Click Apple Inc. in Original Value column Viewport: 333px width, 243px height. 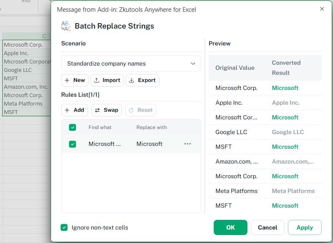(229, 103)
